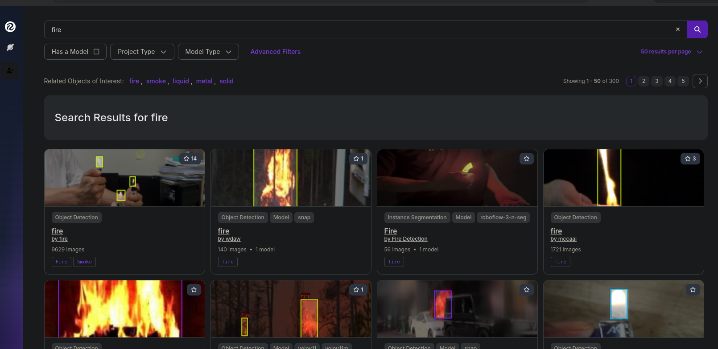718x349 pixels.
Task: Open 'Fire' title in Fire Detection card
Action: pyautogui.click(x=391, y=231)
